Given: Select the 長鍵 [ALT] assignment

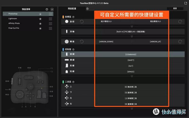Looking at the screenshot, I should pos(131,66).
